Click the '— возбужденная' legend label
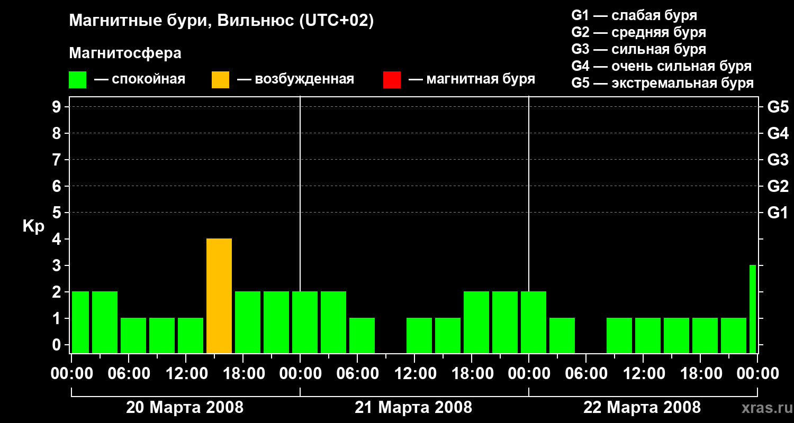Viewport: 794px width, 423px height. (295, 80)
